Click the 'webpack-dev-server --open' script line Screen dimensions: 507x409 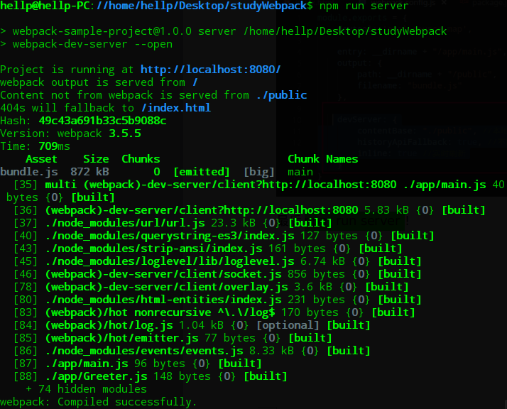(87, 44)
